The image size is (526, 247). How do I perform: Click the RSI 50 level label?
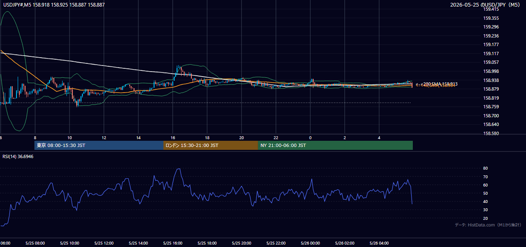coord(485,193)
